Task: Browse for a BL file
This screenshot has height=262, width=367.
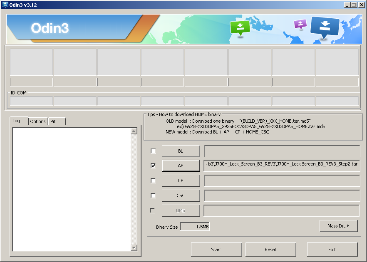Action: 181,151
